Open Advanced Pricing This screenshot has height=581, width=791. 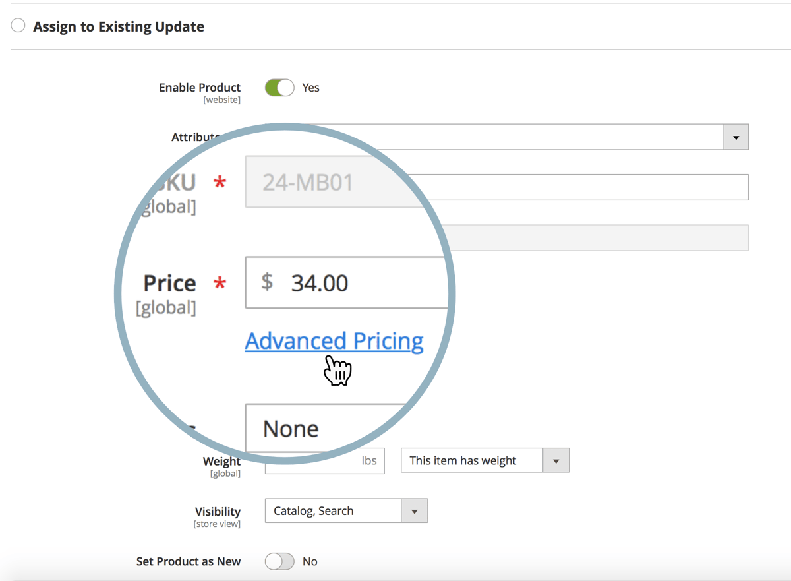coord(334,341)
